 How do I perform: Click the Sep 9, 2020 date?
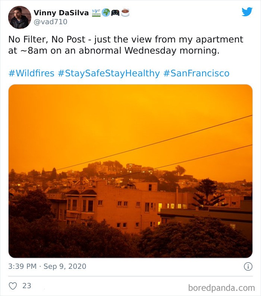point(65,267)
